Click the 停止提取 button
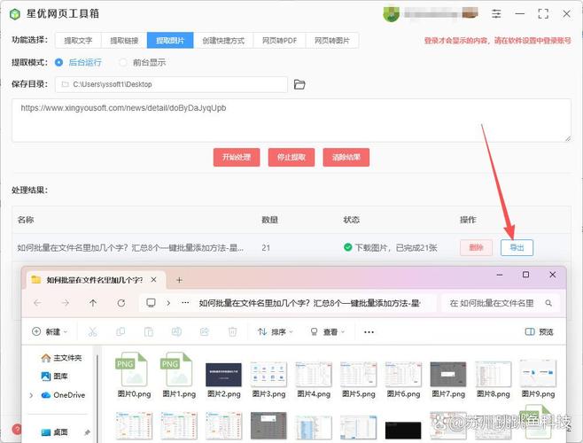Screen dimensions: 583x443 (x=291, y=158)
